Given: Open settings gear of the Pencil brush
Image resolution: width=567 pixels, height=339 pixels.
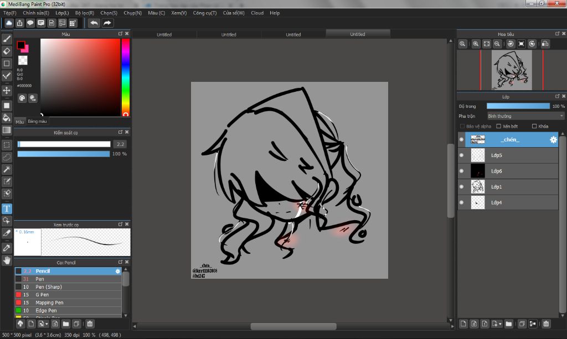Looking at the screenshot, I should (118, 271).
